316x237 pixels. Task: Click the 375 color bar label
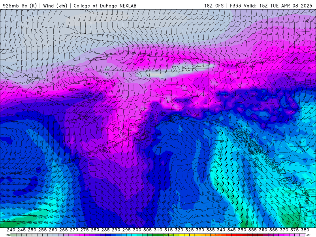(x=294, y=230)
